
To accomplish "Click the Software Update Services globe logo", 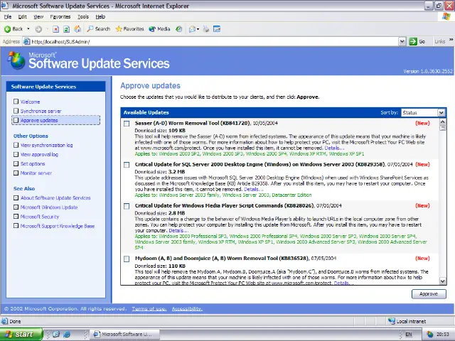I will coord(16,60).
